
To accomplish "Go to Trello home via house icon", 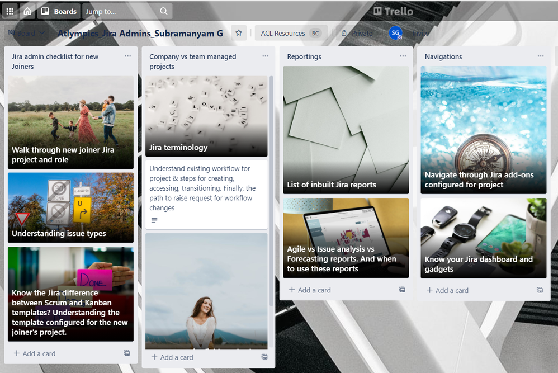I will 27,11.
